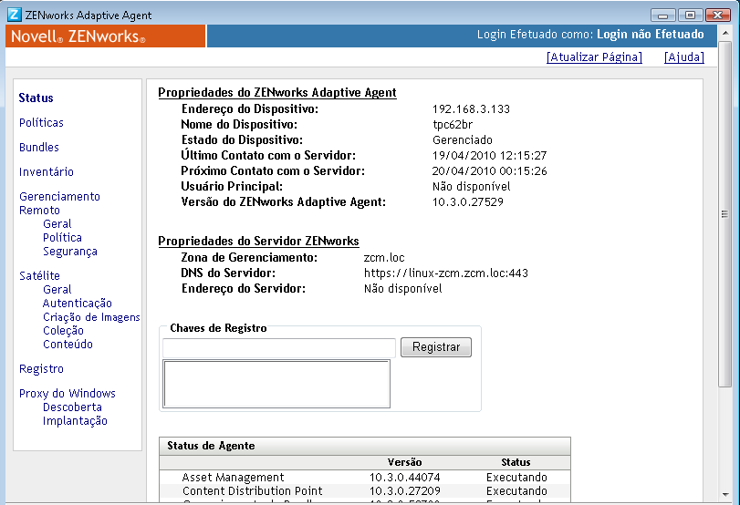
Task: Click the scrollbar down arrow
Action: pos(725,495)
